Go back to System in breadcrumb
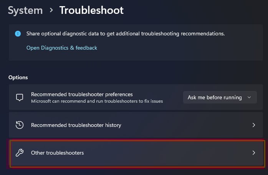 pyautogui.click(x=25, y=10)
